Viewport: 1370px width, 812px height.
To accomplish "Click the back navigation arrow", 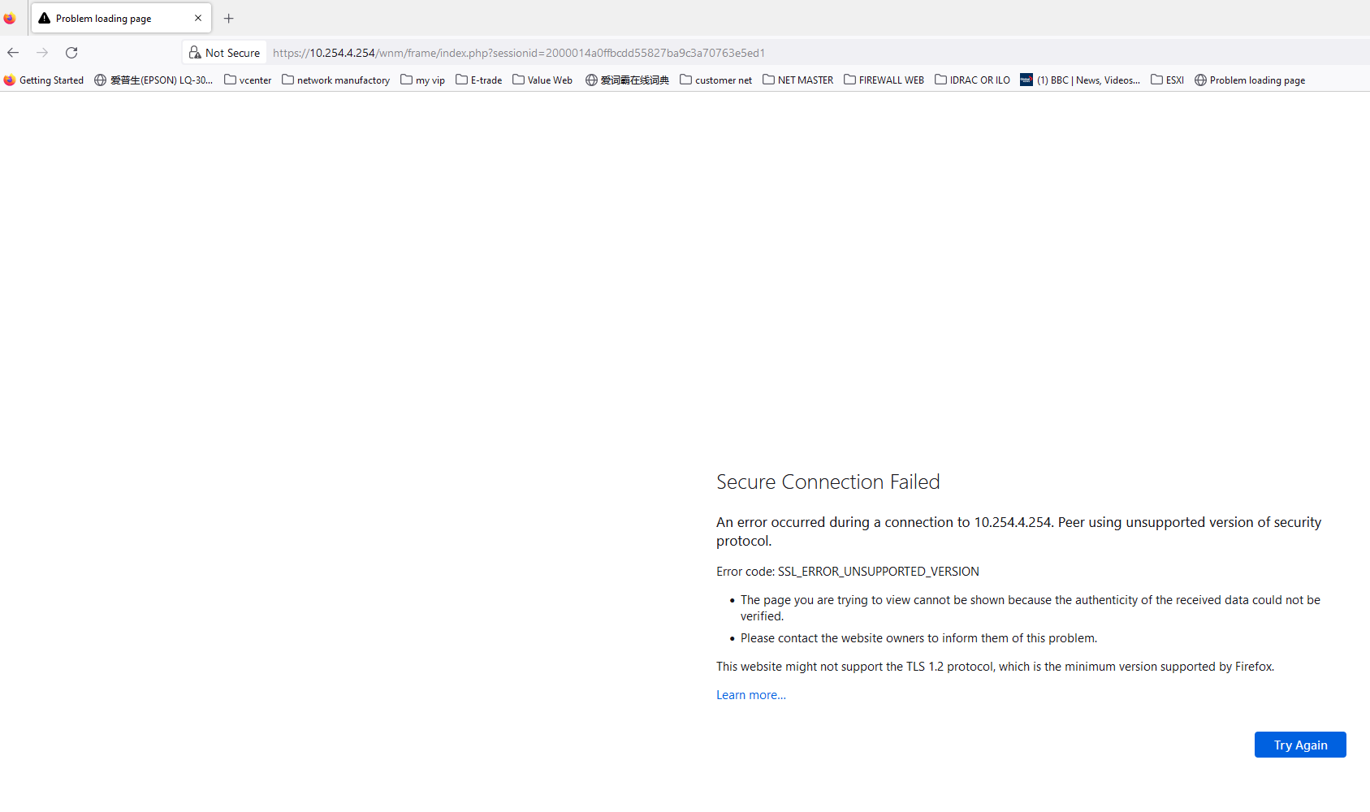I will 13,53.
